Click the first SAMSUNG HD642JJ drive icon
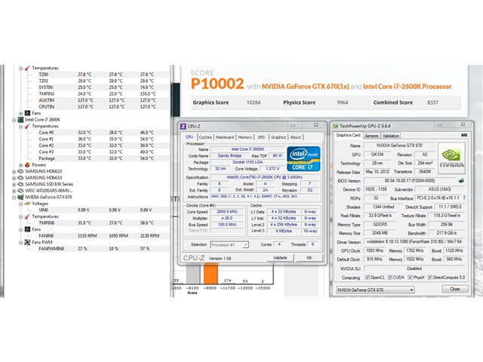The image size is (483, 362). [20, 171]
